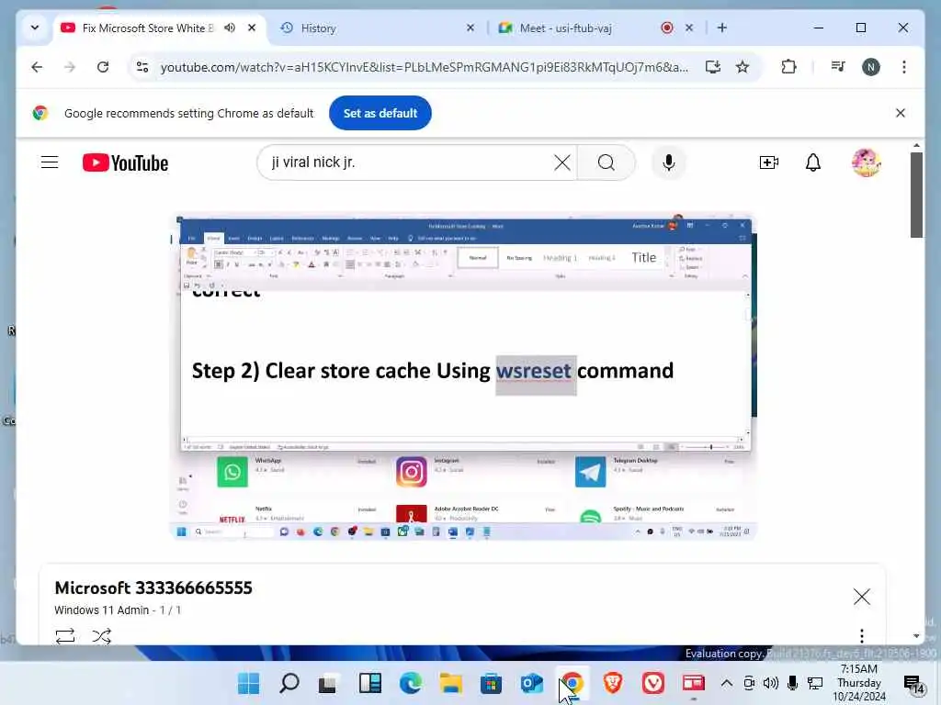The image size is (941, 705).
Task: Open the Chrome extensions menu
Action: (x=788, y=67)
